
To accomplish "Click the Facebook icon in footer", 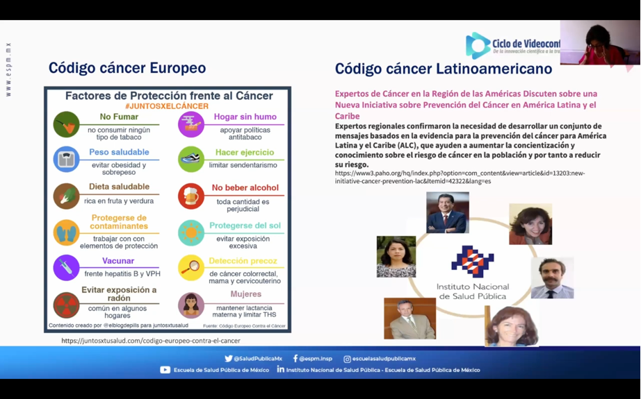I will (x=295, y=359).
